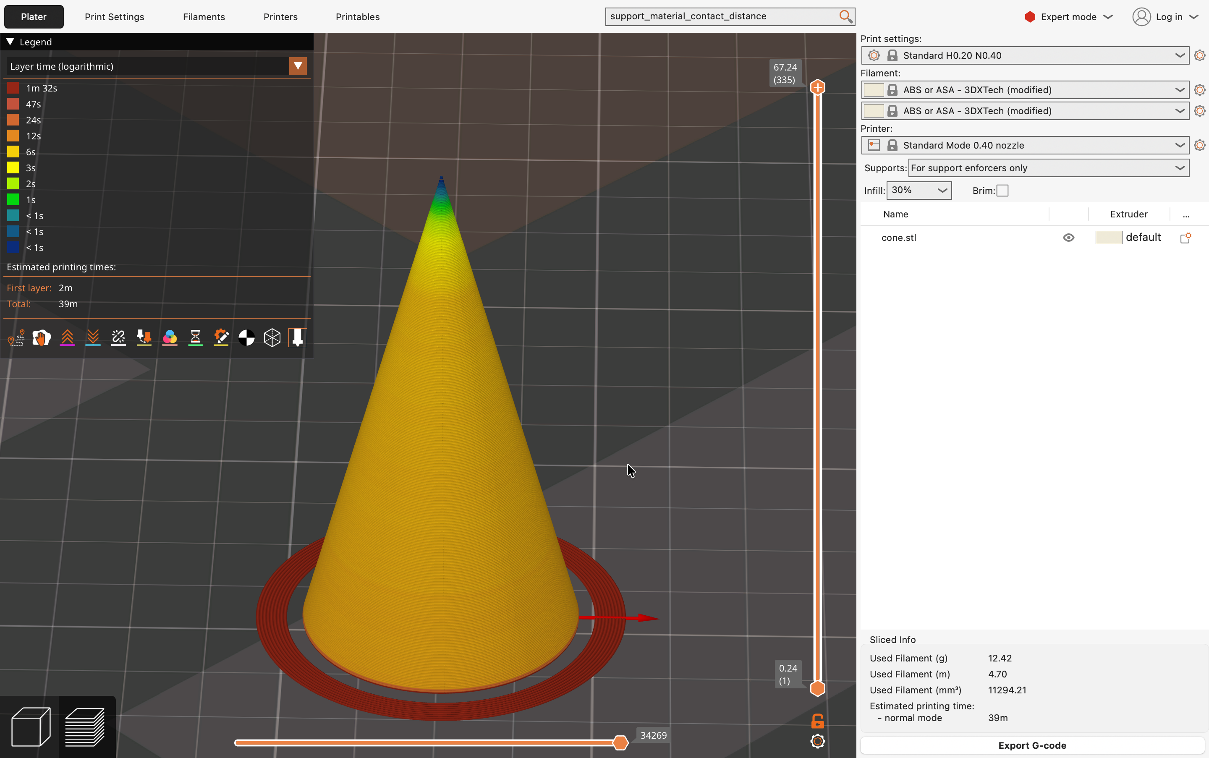Click vertical layer slider bottom thumb
1209x758 pixels.
coord(818,689)
